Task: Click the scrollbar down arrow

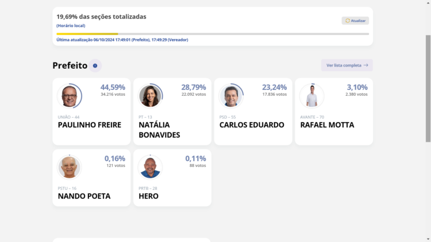Action: click(x=428, y=239)
